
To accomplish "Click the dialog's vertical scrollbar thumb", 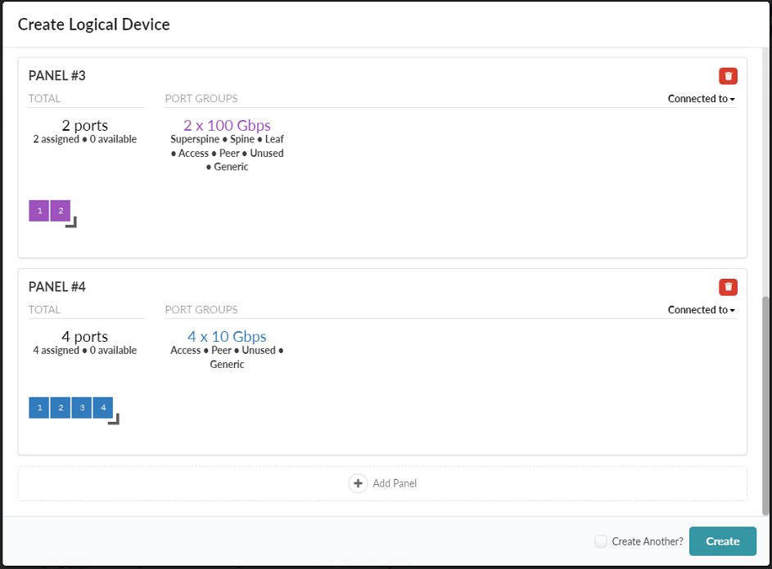I will [766, 405].
